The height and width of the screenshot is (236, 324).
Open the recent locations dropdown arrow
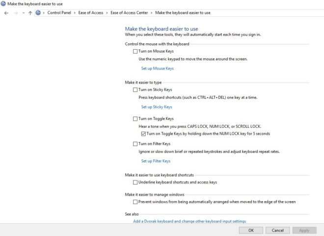point(23,13)
